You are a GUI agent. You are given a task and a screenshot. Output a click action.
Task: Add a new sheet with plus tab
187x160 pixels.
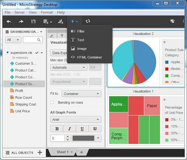[x=81, y=152]
